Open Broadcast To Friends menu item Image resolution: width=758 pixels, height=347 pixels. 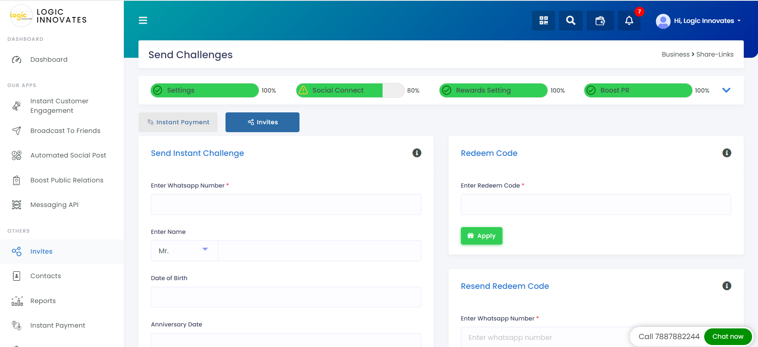click(x=65, y=131)
